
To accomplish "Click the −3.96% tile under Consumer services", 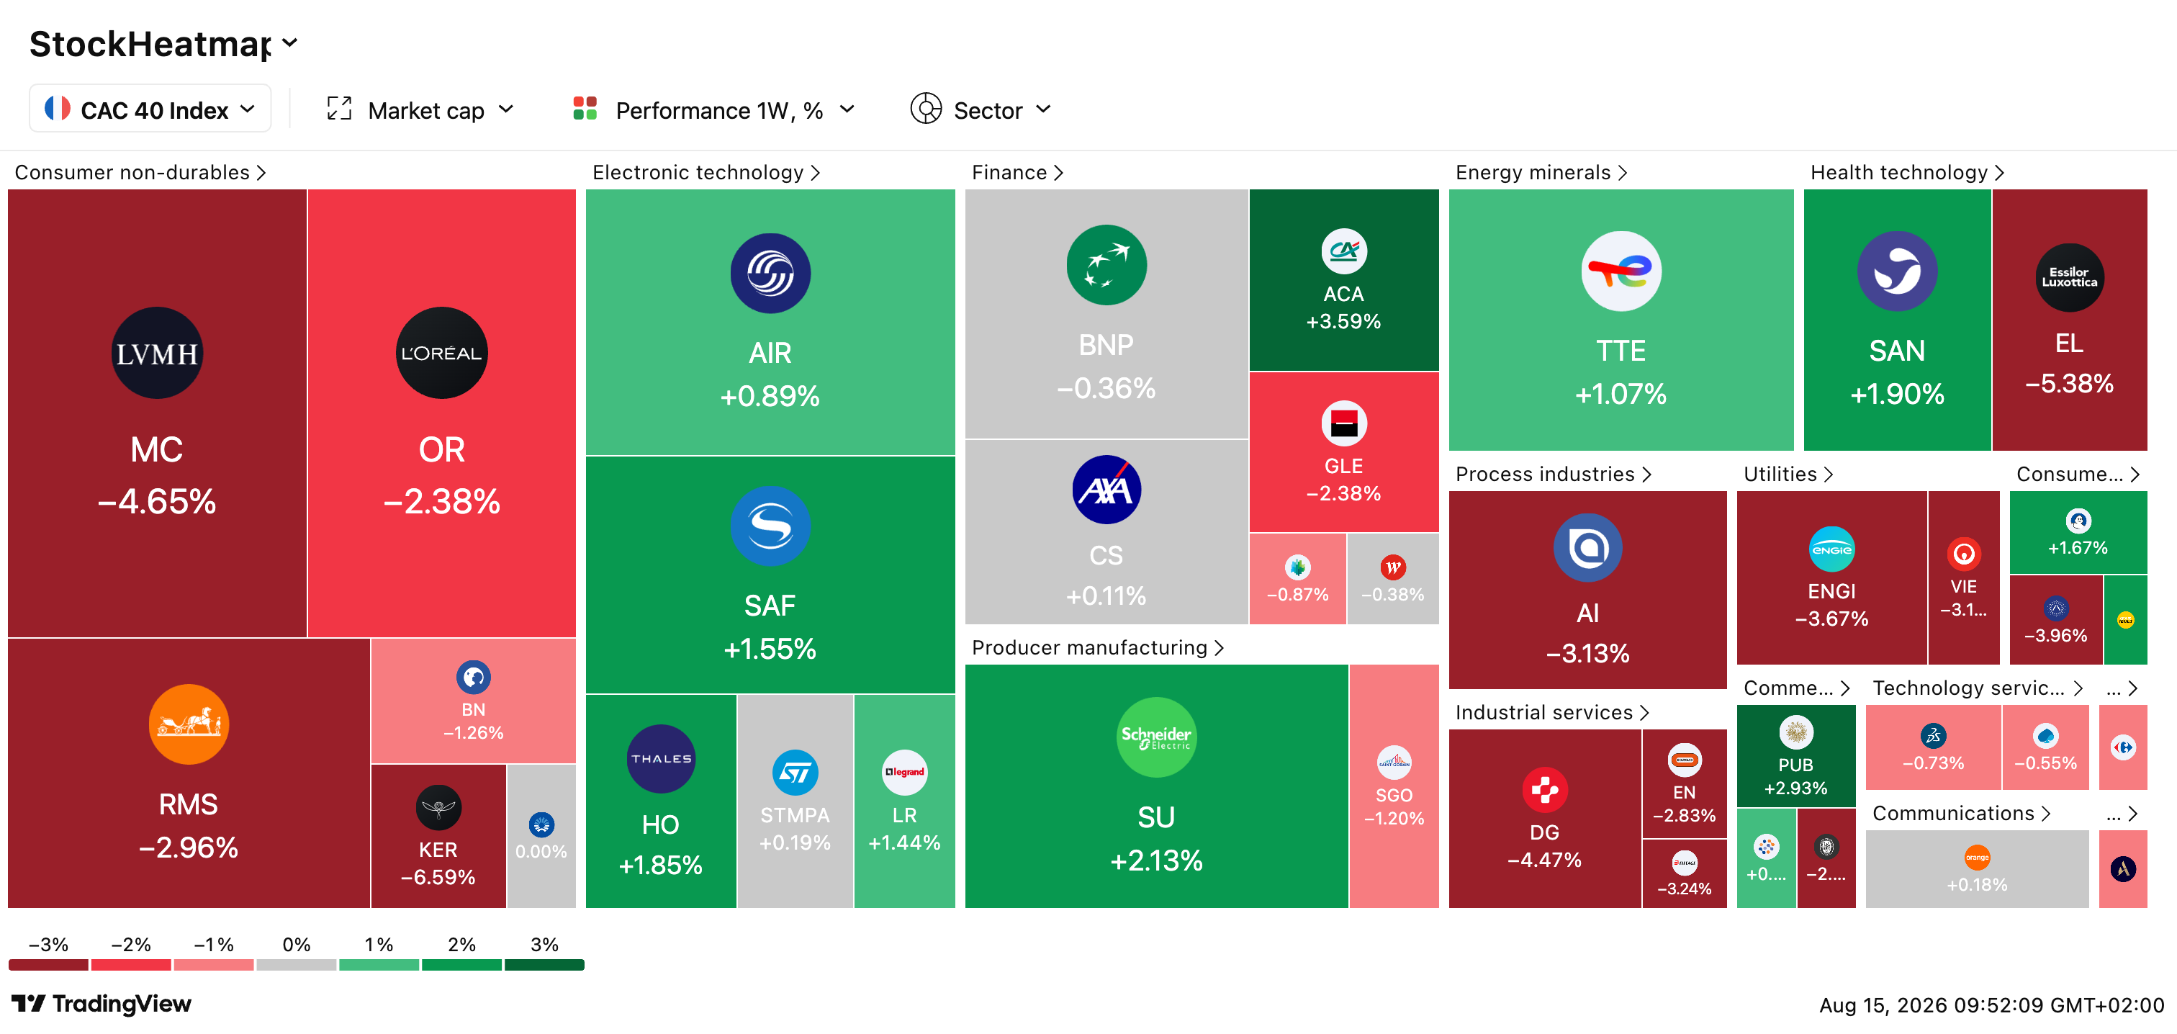I will 2055,620.
